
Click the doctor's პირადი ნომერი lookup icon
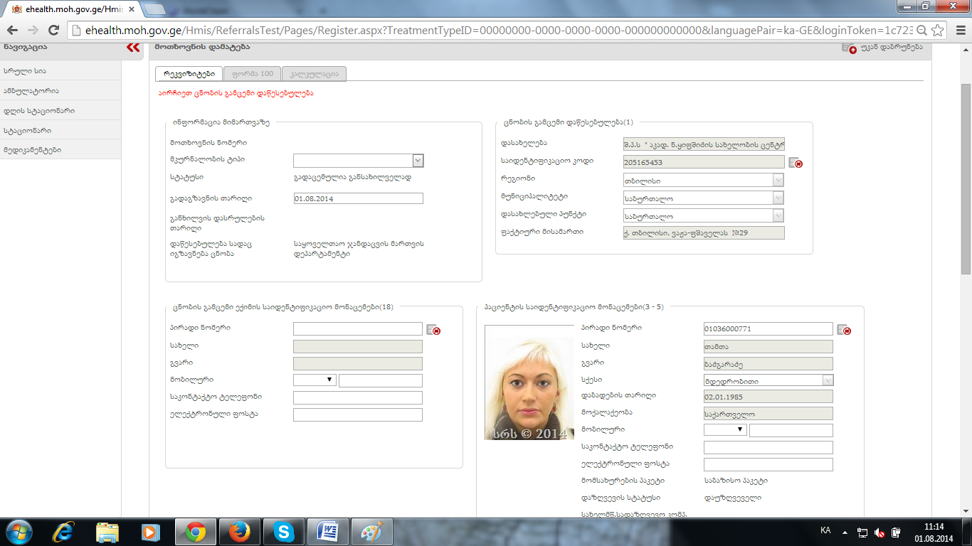(x=433, y=330)
